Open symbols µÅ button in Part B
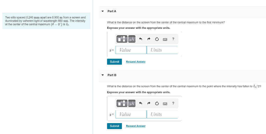 pyautogui.click(x=132, y=103)
